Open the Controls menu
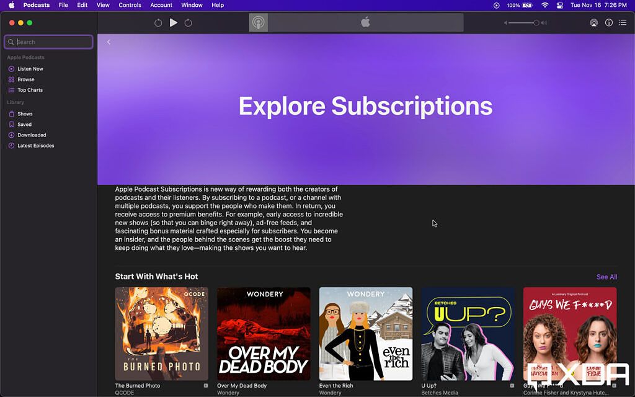The height and width of the screenshot is (397, 635). tap(130, 5)
